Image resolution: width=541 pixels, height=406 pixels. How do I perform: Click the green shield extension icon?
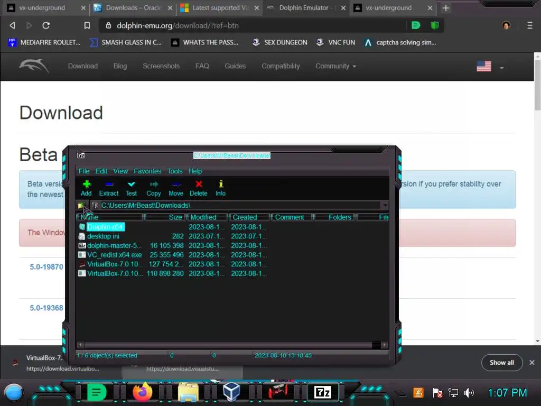[x=435, y=25]
